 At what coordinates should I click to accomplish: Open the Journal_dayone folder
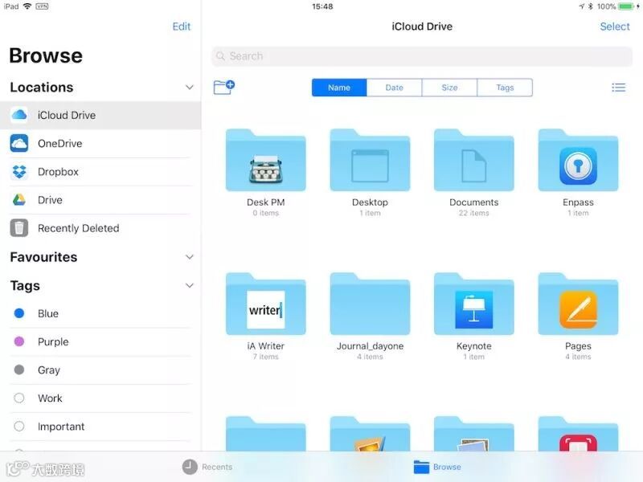[370, 304]
